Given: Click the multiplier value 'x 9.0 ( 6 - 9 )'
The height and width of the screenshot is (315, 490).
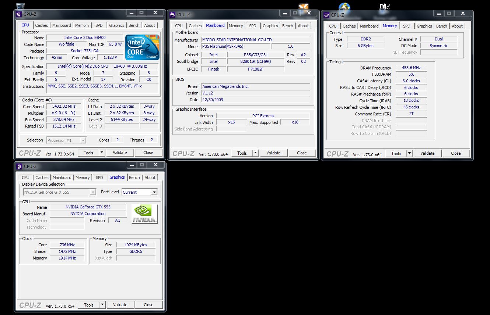Looking at the screenshot, I should click(64, 113).
